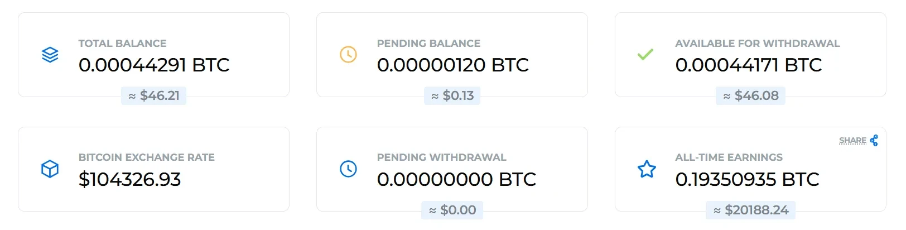Open the SHARE link for earnings
The height and width of the screenshot is (230, 906).
852,141
